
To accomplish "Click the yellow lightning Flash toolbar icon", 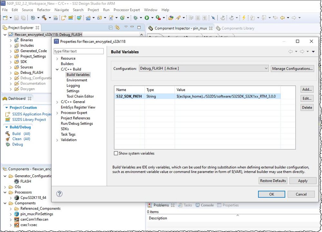I will 244,18.
